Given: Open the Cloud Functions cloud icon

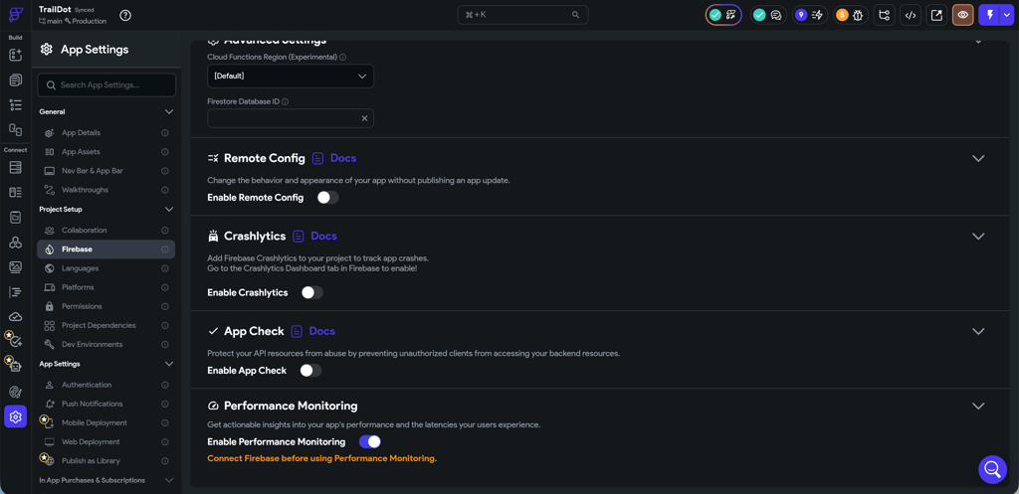Looking at the screenshot, I should click(x=16, y=317).
